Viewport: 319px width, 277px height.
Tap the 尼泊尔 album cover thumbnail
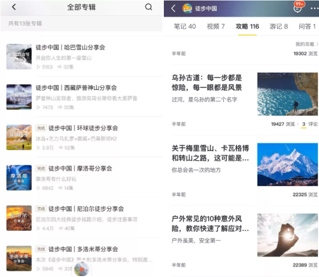click(19, 218)
